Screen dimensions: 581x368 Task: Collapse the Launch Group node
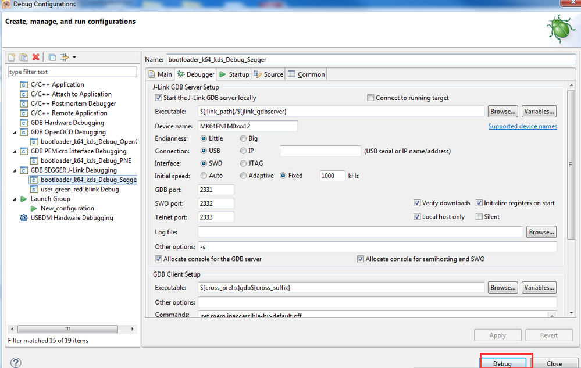[x=15, y=199]
